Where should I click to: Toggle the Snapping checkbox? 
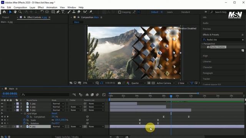click(x=120, y=12)
